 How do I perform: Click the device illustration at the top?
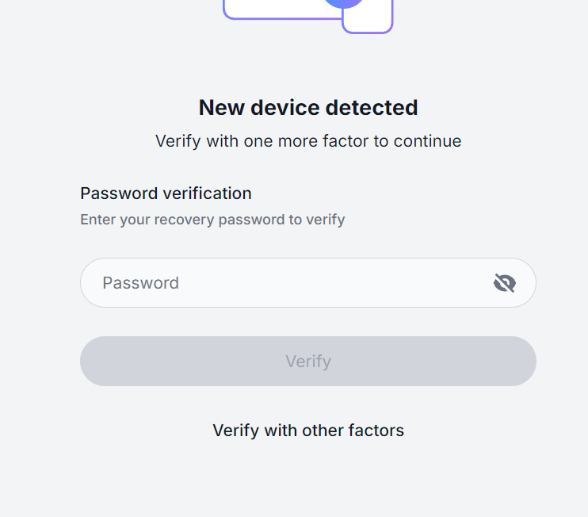(x=308, y=15)
